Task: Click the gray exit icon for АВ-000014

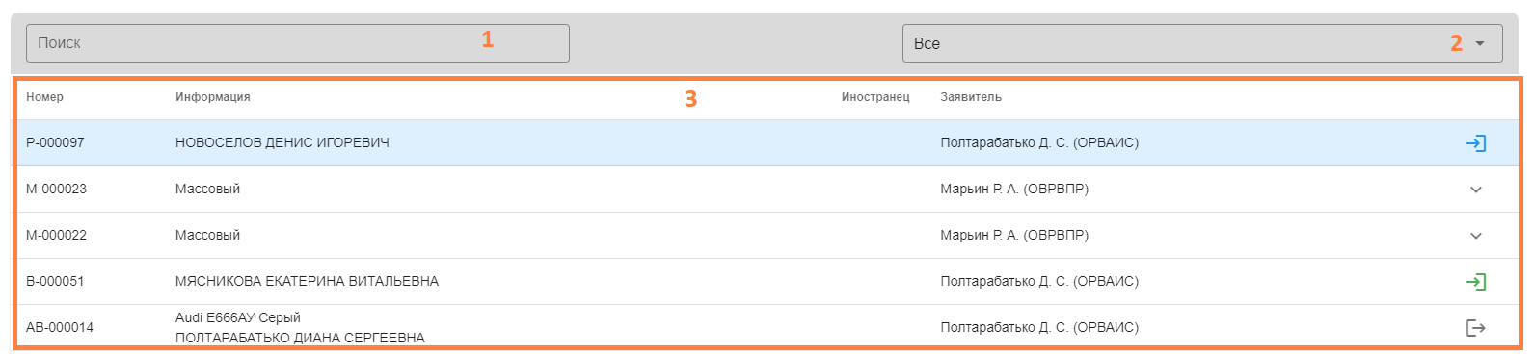Action: 1475,328
